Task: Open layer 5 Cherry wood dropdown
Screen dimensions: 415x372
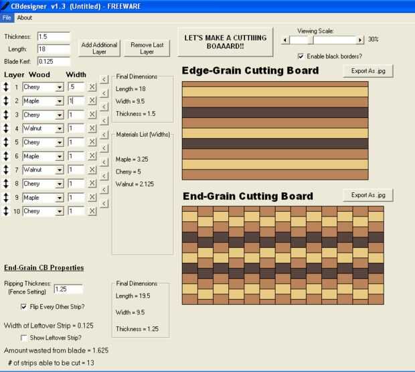Action: [60, 142]
